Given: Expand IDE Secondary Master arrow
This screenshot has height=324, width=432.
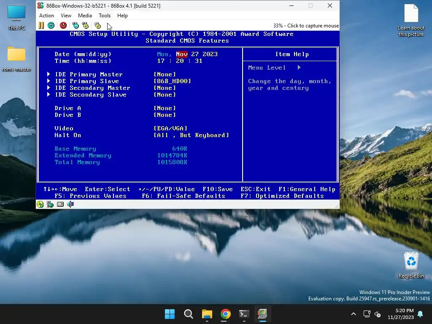Looking at the screenshot, I should (49, 88).
